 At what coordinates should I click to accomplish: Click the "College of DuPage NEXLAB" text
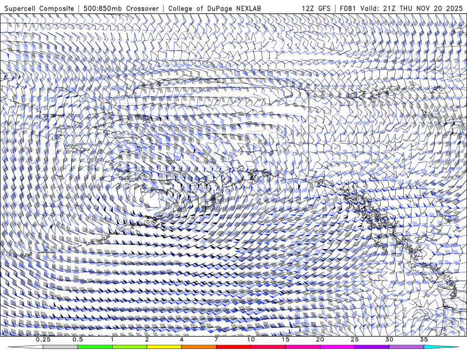click(215, 8)
